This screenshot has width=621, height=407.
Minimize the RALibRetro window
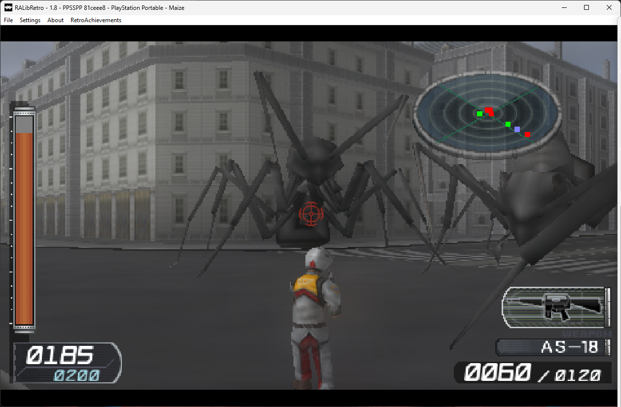tap(563, 7)
